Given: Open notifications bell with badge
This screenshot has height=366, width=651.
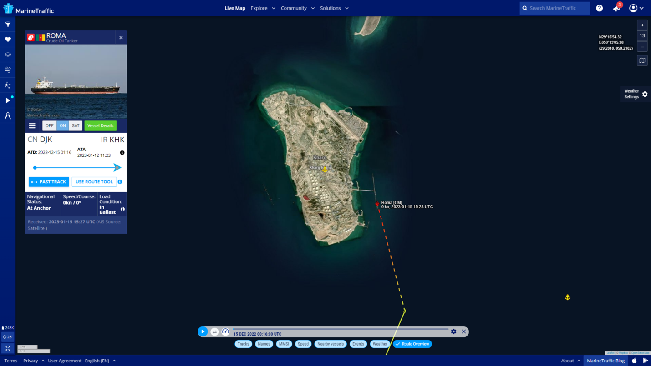Looking at the screenshot, I should 616,8.
